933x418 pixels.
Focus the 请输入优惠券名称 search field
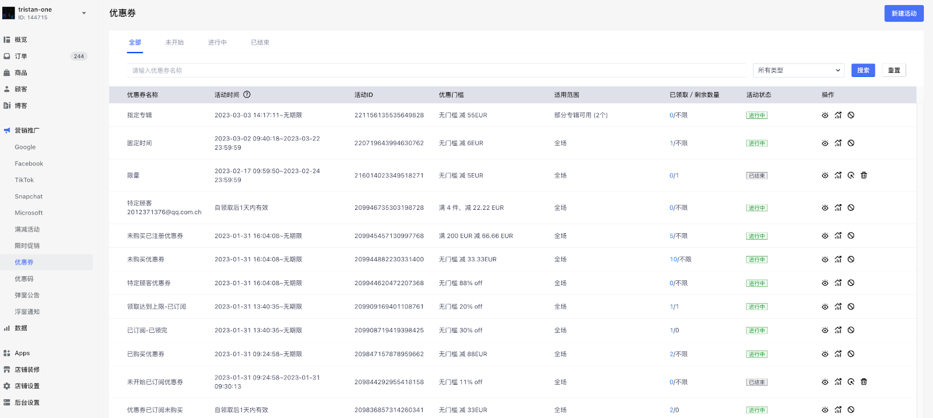(x=436, y=71)
